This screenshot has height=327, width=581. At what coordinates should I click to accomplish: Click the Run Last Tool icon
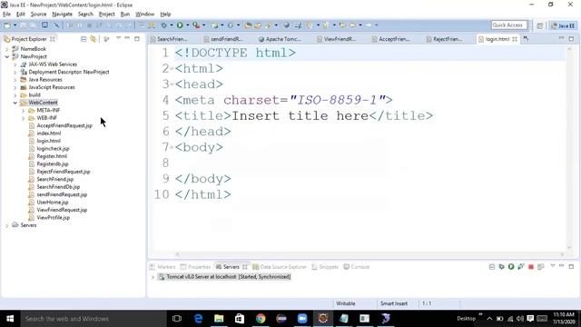pyautogui.click(x=196, y=25)
